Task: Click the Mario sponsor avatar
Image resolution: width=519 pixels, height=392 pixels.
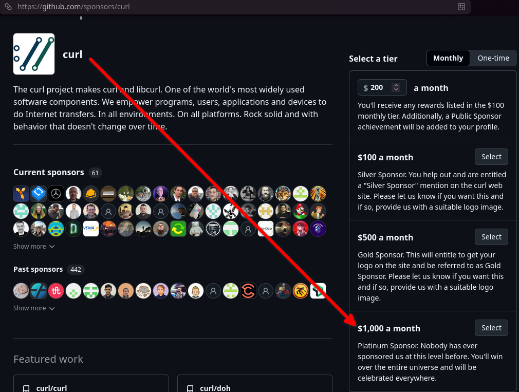Action: (x=301, y=211)
